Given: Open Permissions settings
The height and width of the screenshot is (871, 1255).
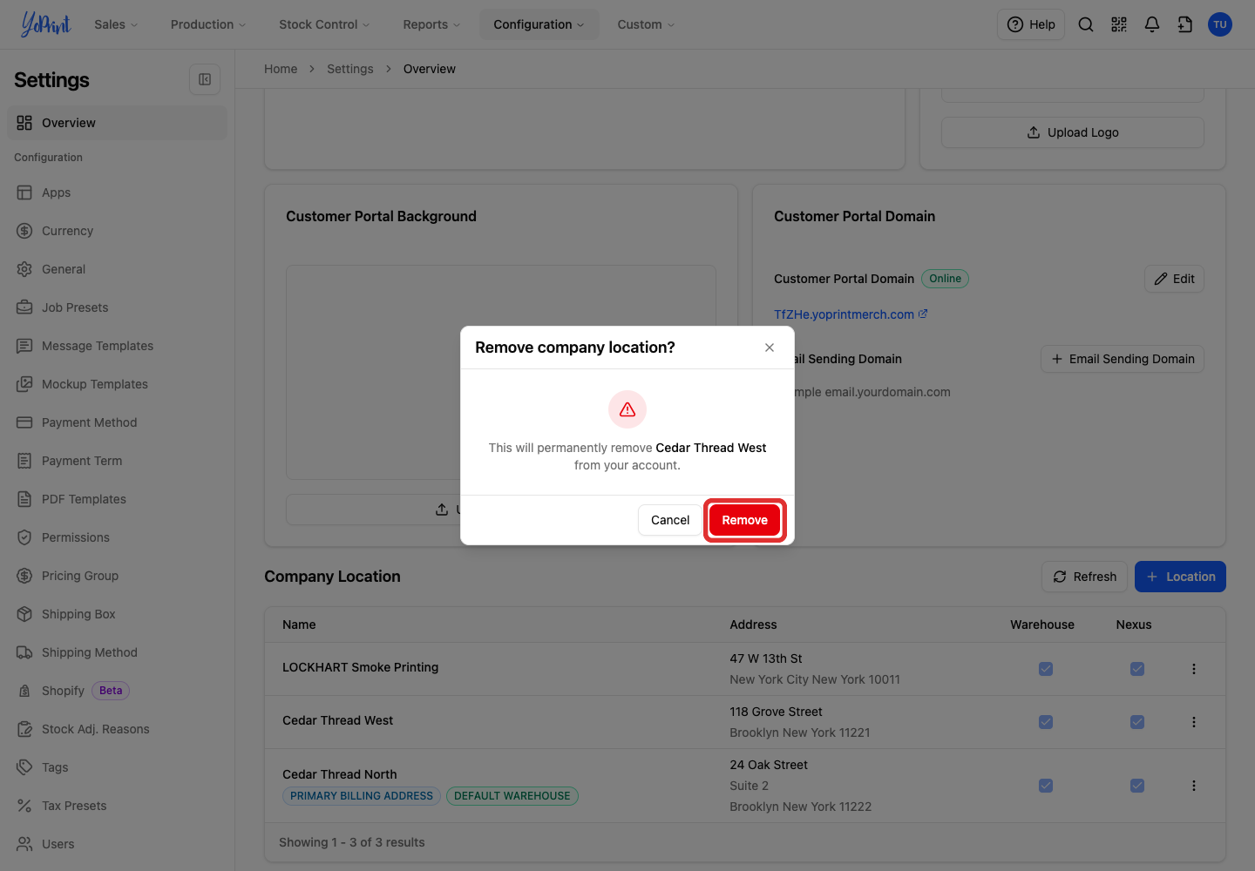Looking at the screenshot, I should click(x=117, y=537).
